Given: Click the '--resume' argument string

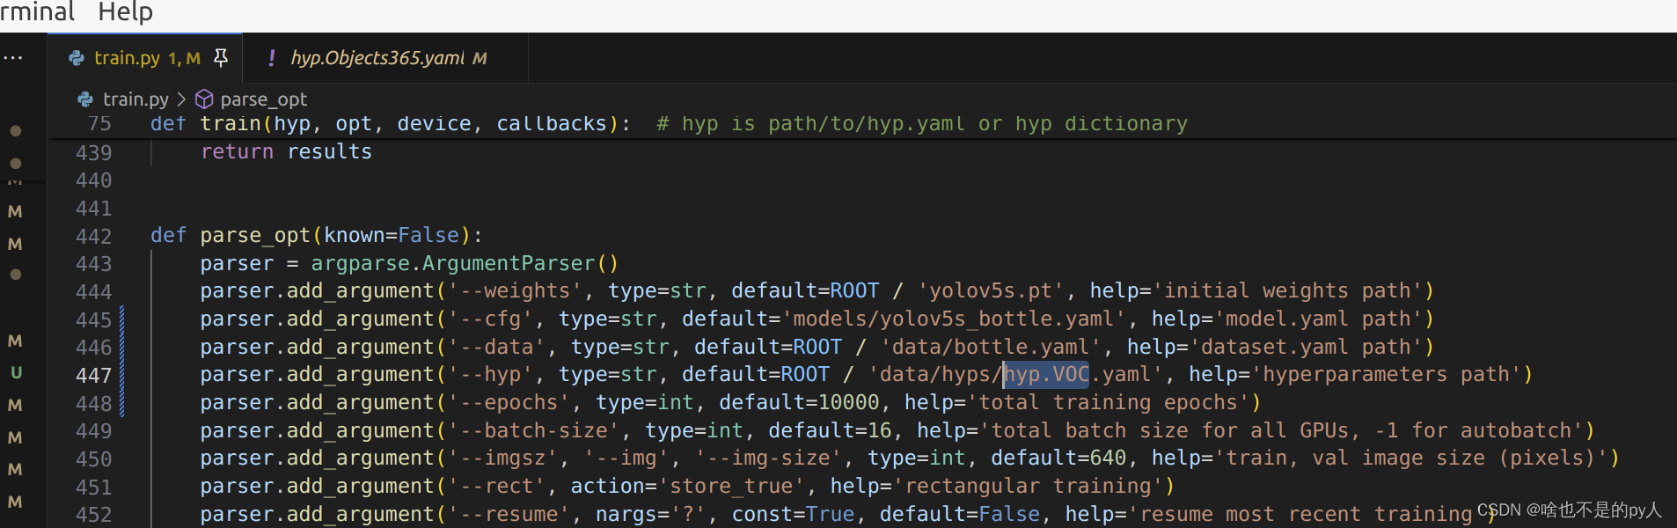Looking at the screenshot, I should click(509, 515).
